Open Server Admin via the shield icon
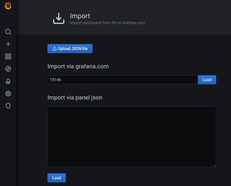The image size is (231, 186). 8,106
